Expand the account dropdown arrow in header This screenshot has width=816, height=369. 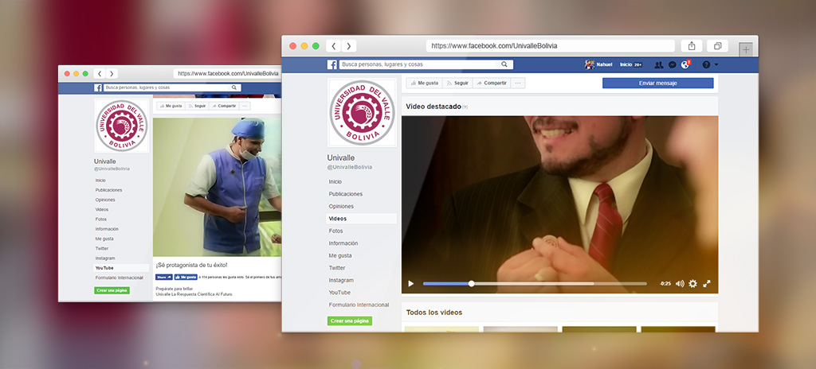click(716, 64)
